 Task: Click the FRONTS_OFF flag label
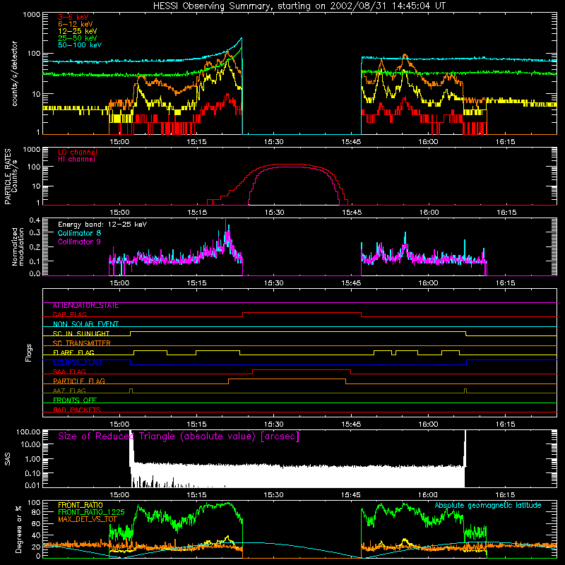pyautogui.click(x=75, y=400)
